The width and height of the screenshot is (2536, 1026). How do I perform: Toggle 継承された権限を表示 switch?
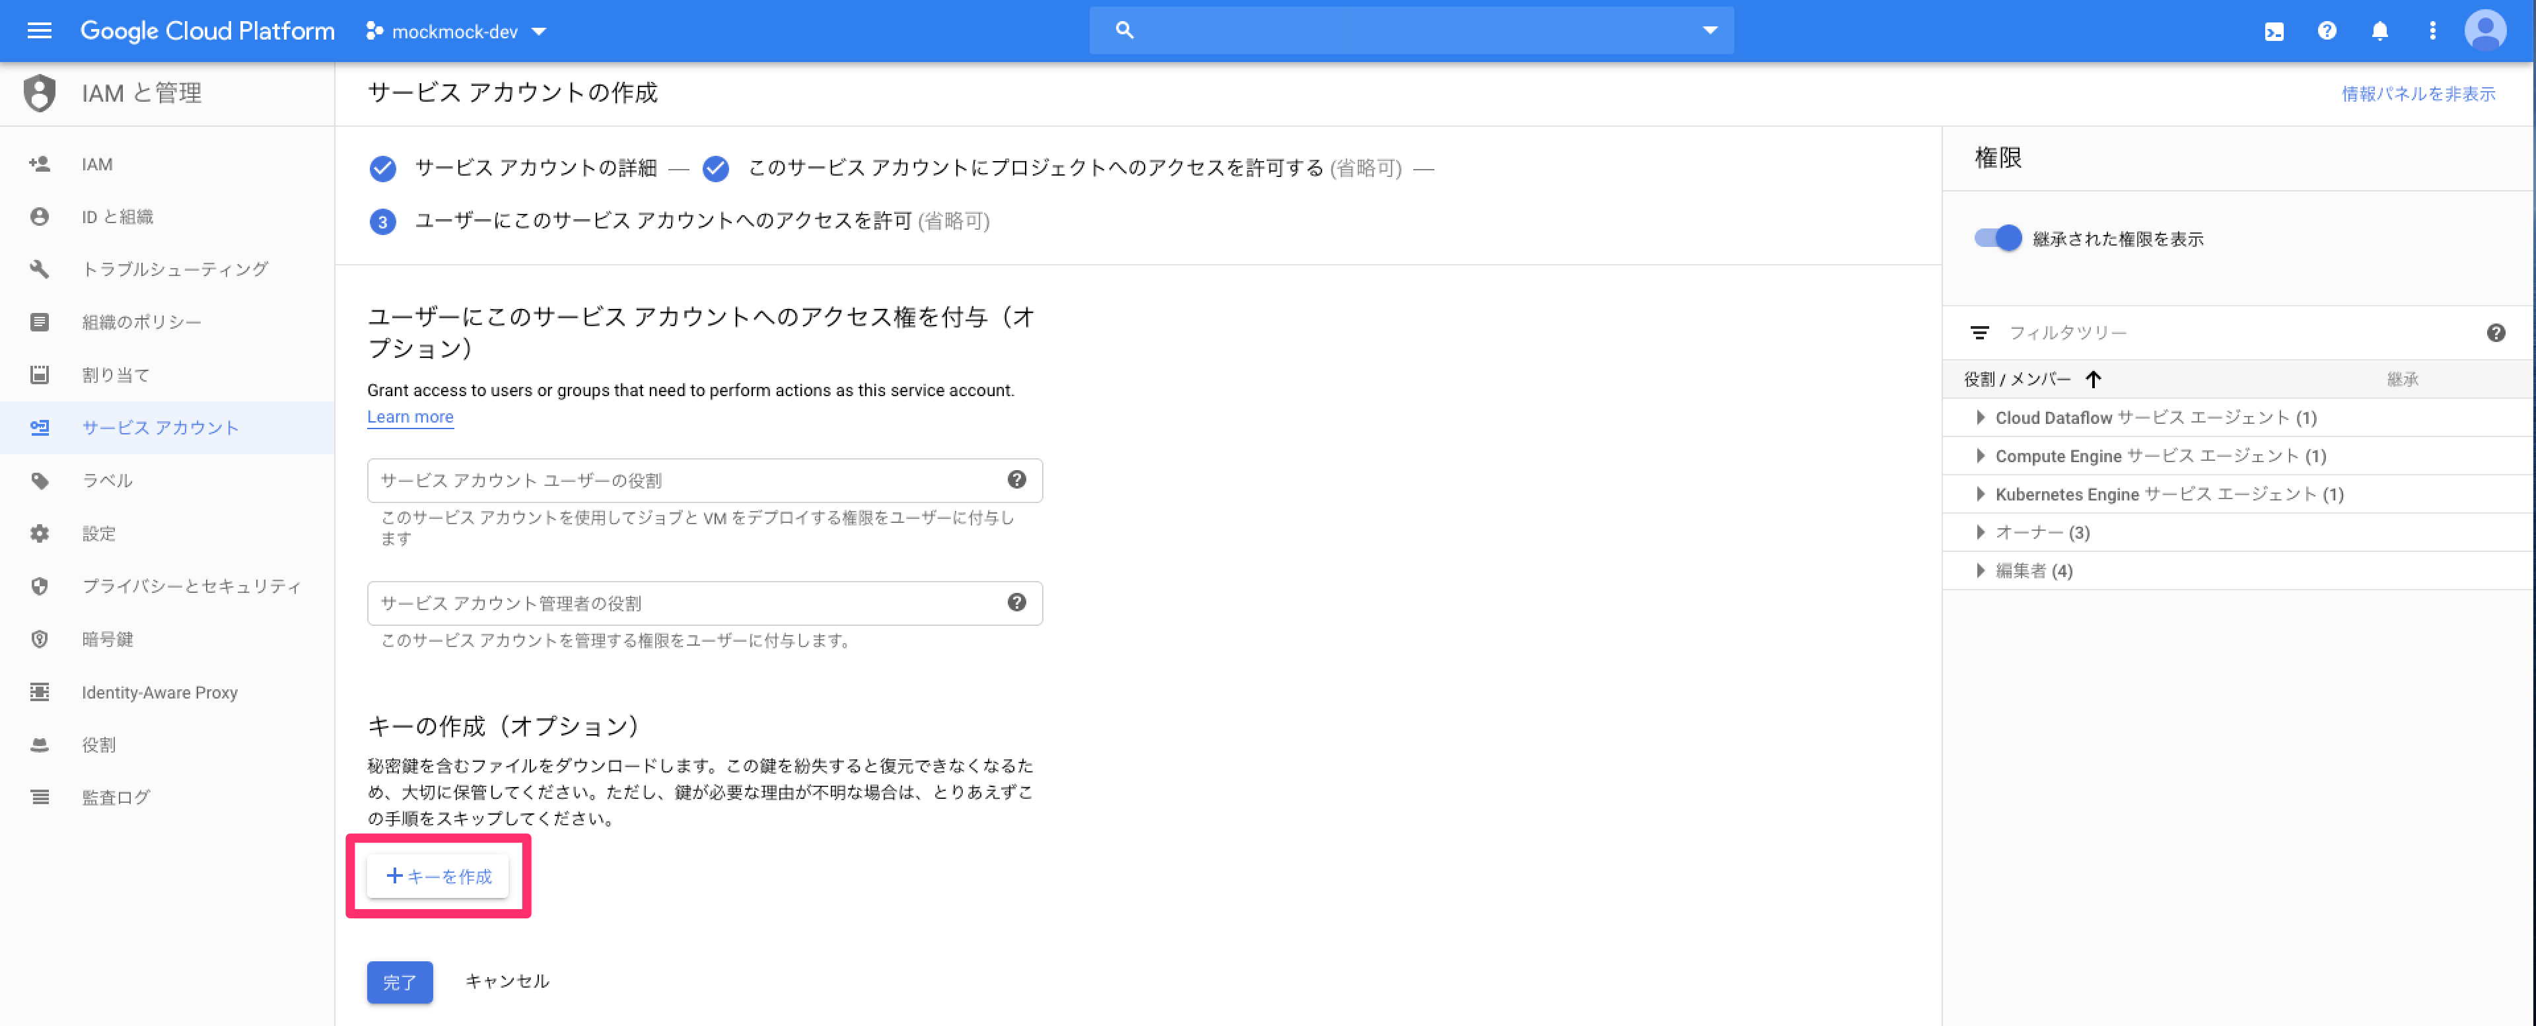[x=1998, y=238]
